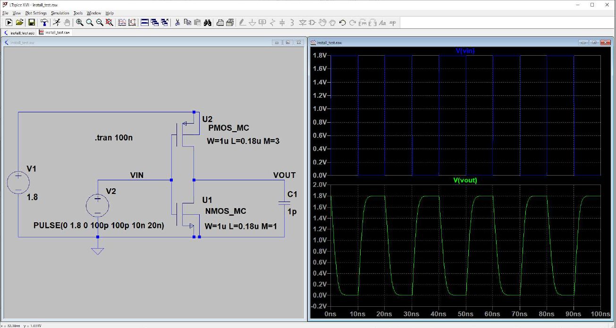This screenshot has height=328, width=616.
Task: Tile windows horizontally via toolbar icon
Action: 144,22
